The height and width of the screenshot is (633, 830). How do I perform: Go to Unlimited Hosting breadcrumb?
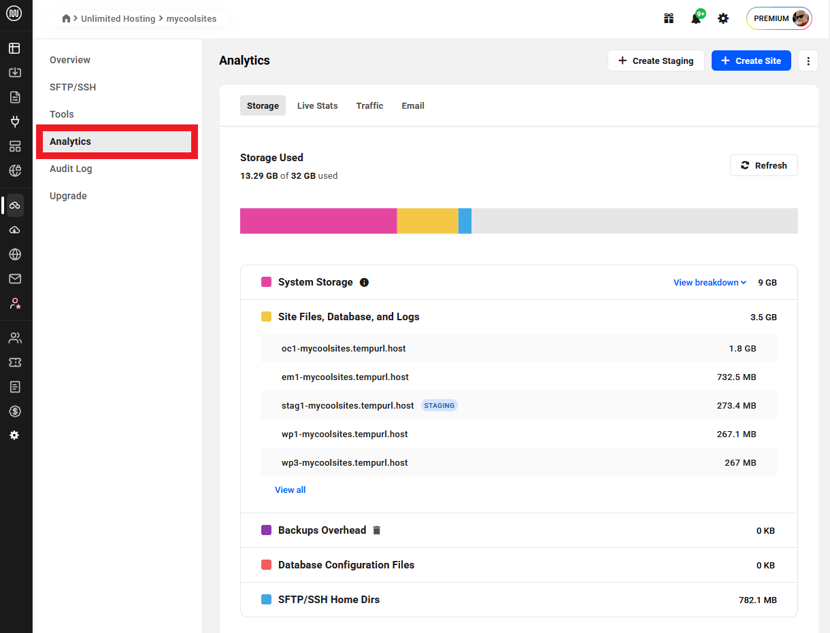(118, 18)
